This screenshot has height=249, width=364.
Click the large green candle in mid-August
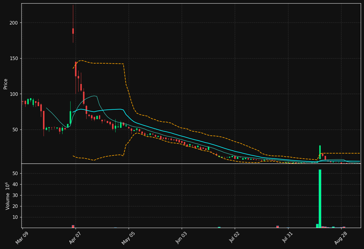pyautogui.click(x=320, y=152)
